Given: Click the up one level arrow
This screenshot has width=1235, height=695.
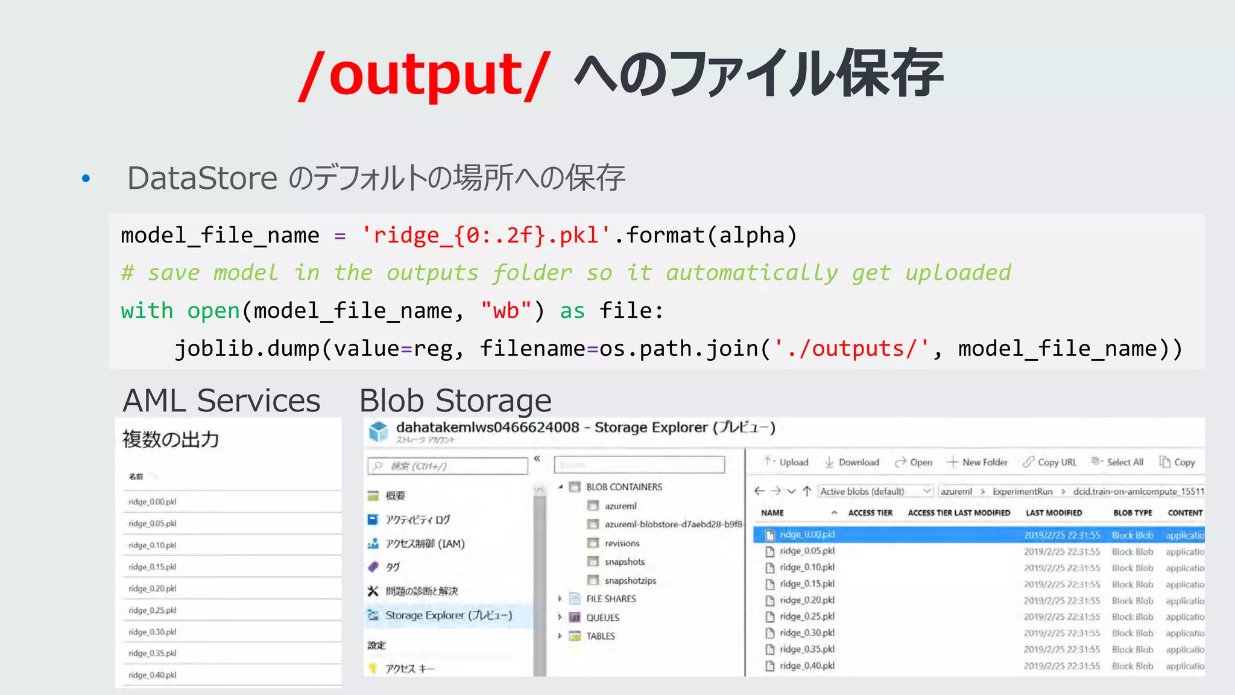Looking at the screenshot, I should pos(807,491).
